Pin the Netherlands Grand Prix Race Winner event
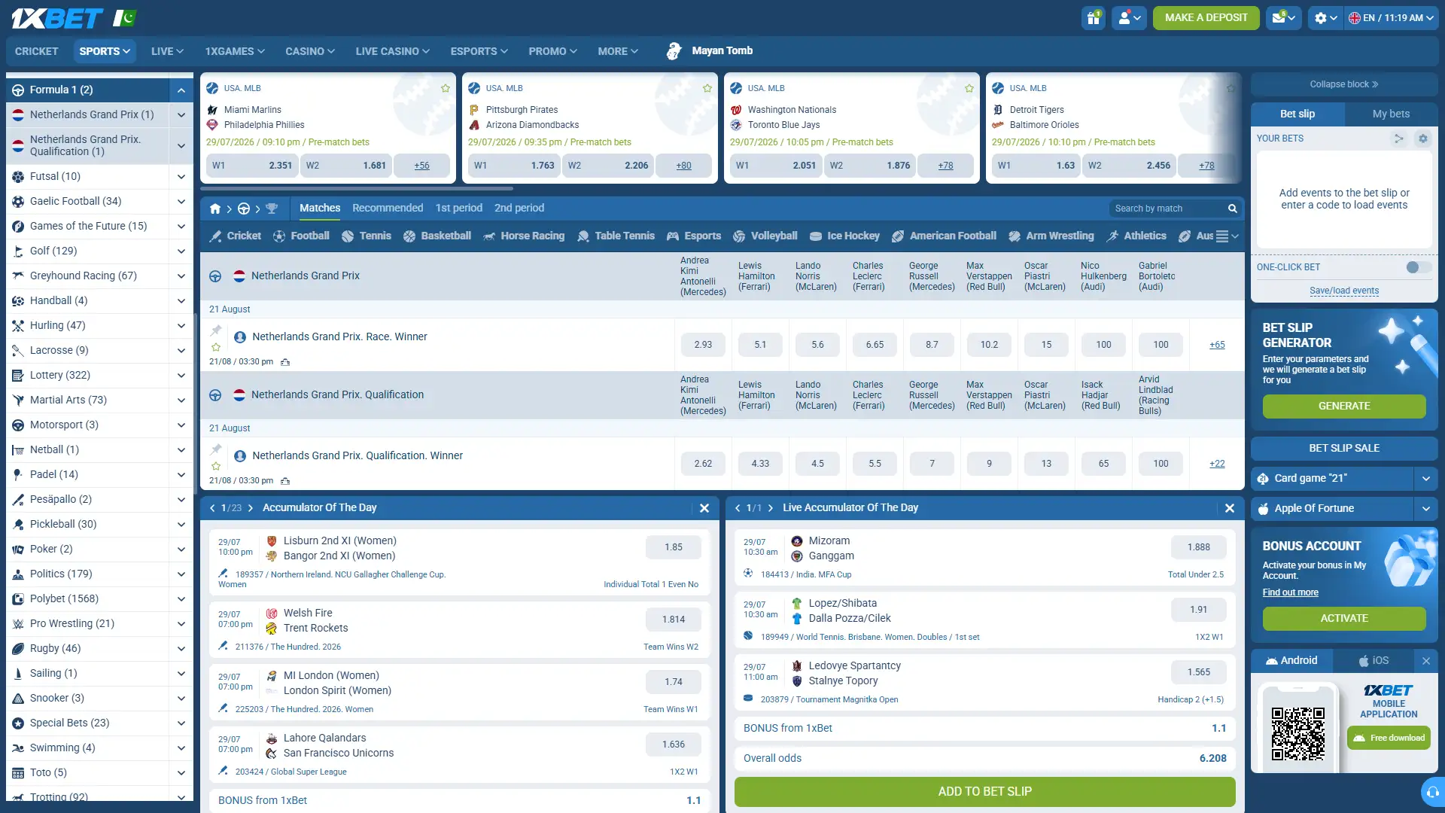 coord(216,330)
